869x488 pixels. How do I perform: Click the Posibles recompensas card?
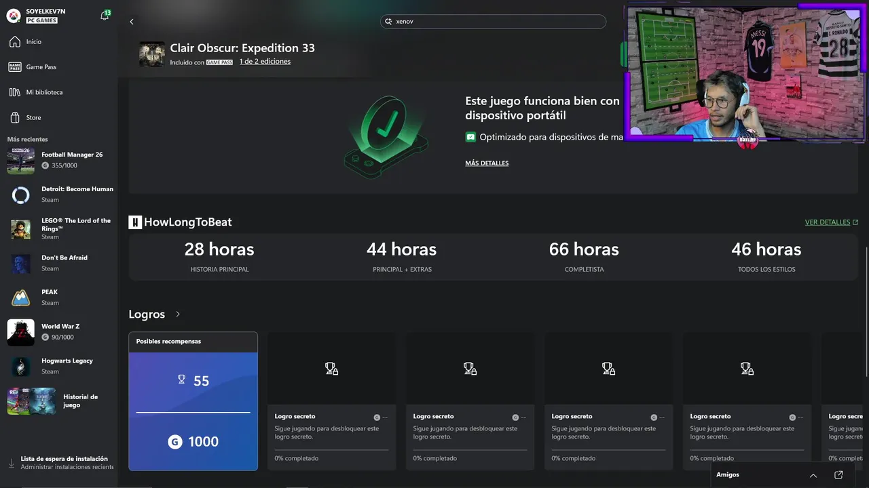193,401
